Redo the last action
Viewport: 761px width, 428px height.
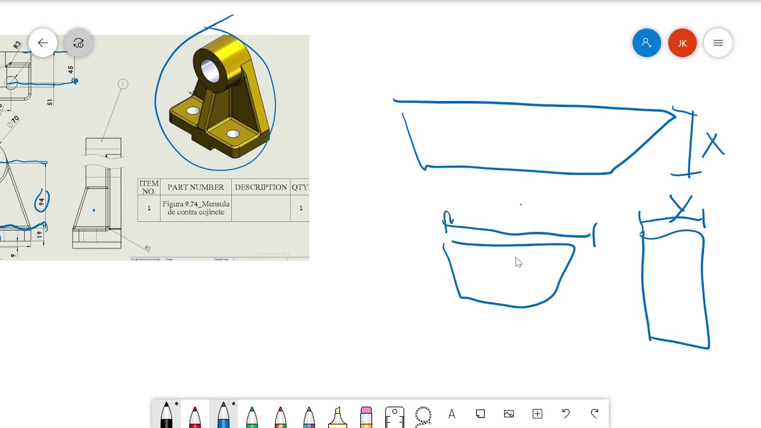[595, 414]
